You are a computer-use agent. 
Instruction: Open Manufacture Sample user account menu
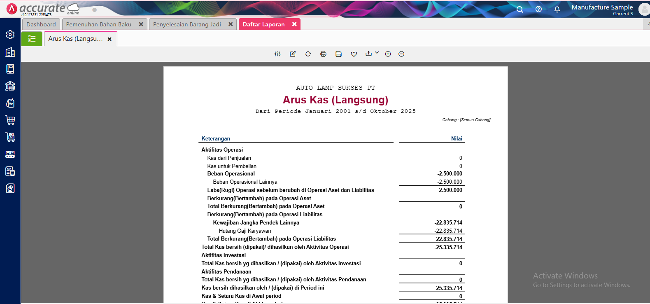coord(602,9)
